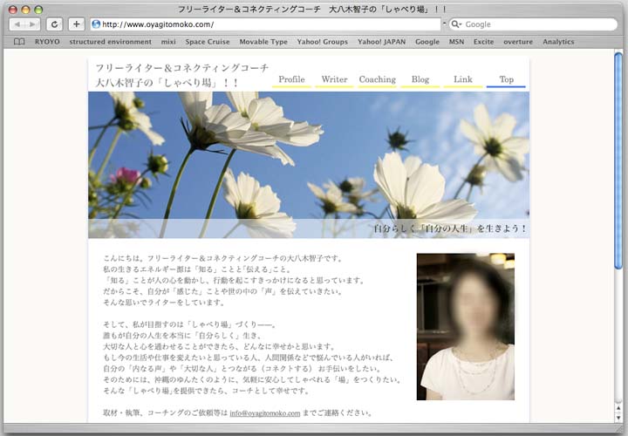Click the info@oyagitomoko.com email link
This screenshot has height=436, width=628.
(x=264, y=413)
